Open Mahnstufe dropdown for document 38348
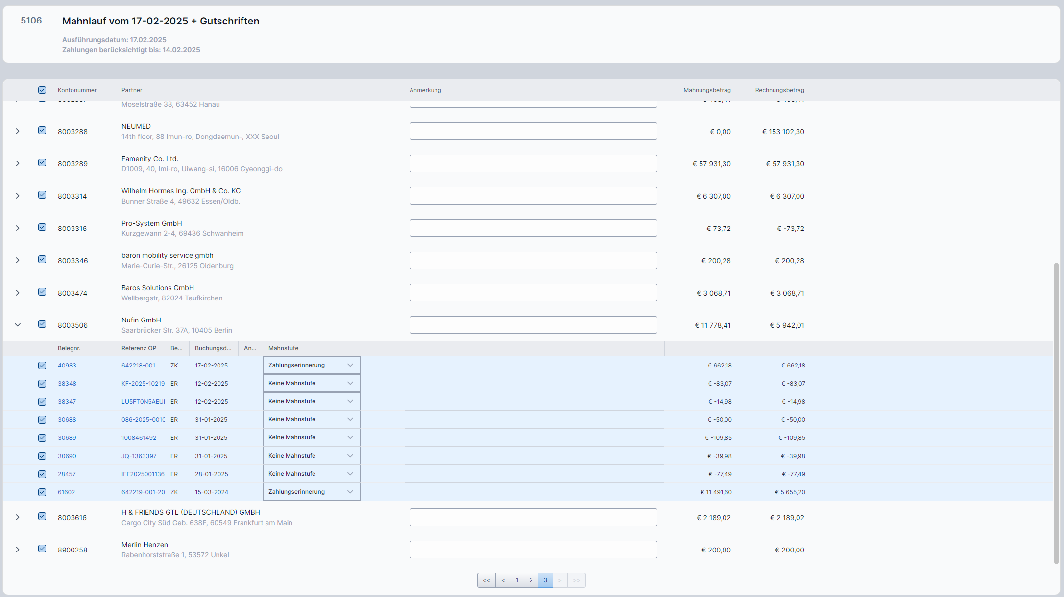Viewport: 1064px width, 597px height. coord(312,383)
